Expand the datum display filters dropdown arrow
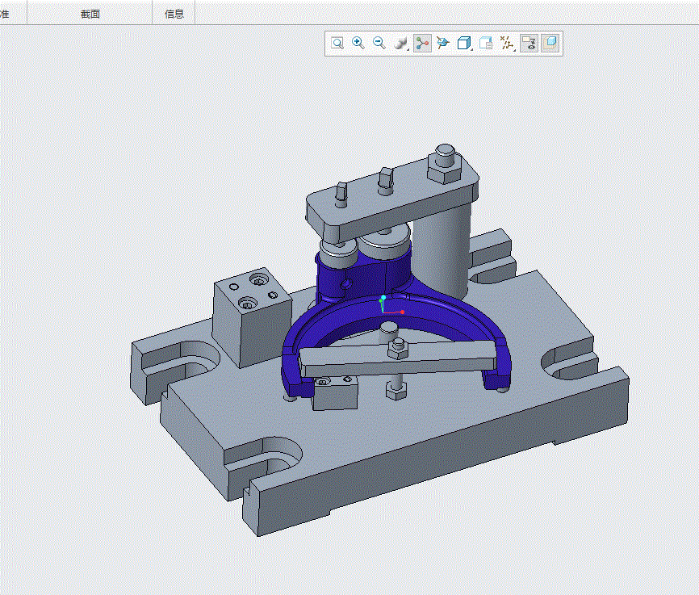 [x=515, y=50]
